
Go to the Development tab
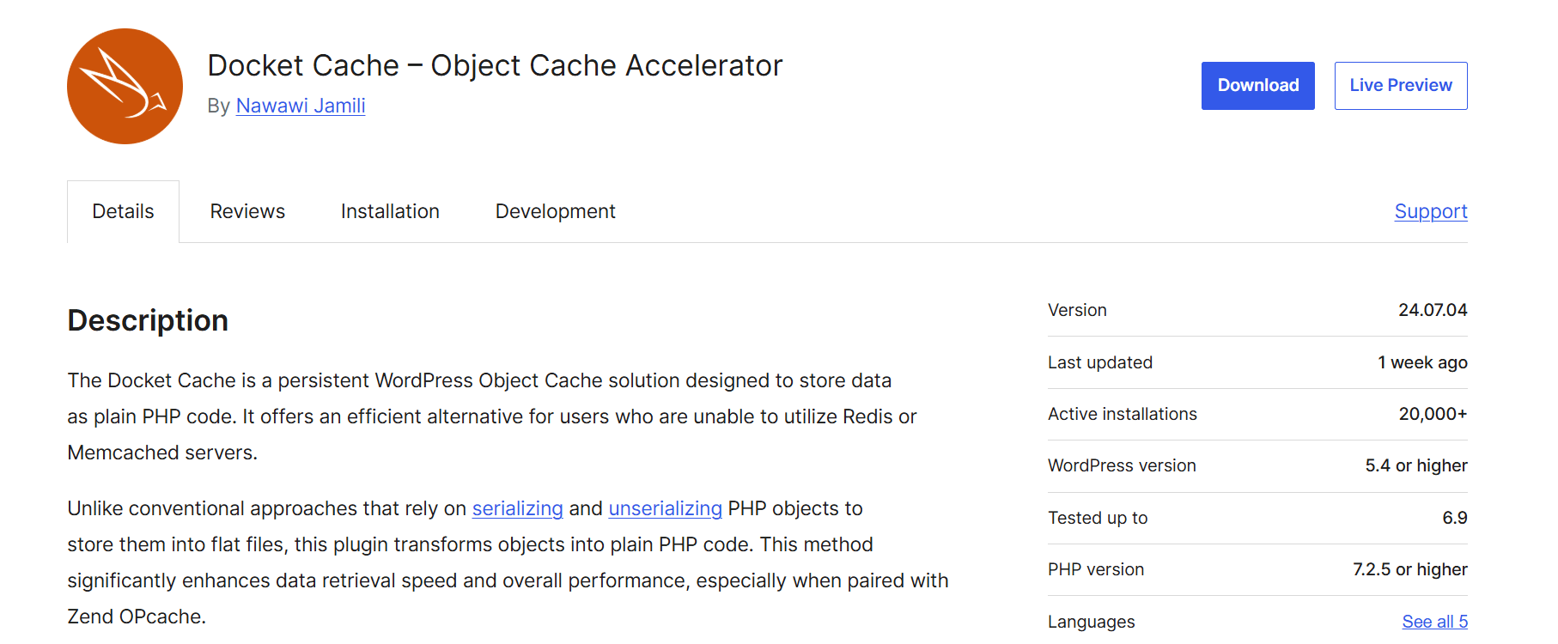(x=555, y=211)
